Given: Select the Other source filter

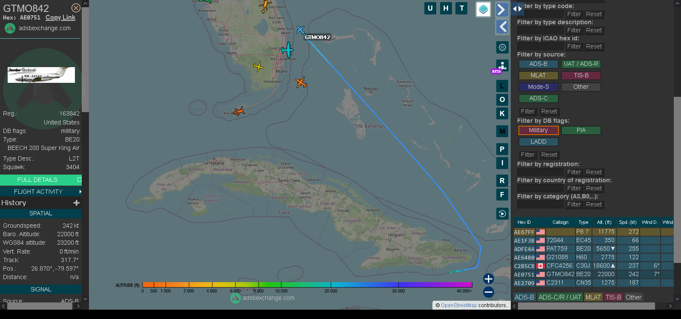Looking at the screenshot, I should (581, 87).
